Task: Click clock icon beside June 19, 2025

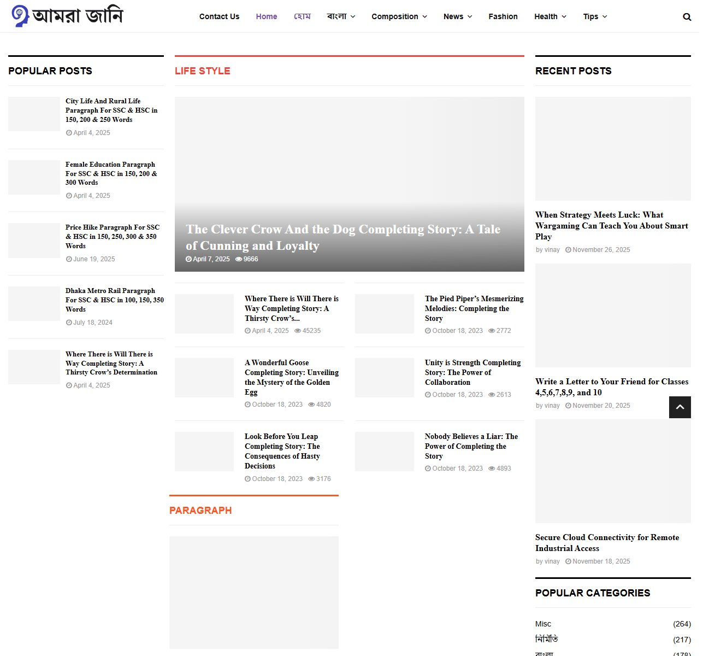Action: tap(69, 259)
